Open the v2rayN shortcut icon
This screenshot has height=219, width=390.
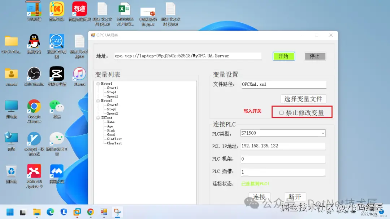click(34, 143)
